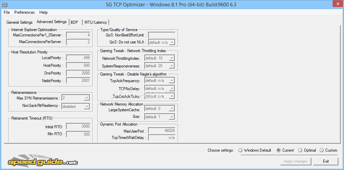
Task: Expand the NonSackRttResiliency dropdown
Action: tap(76, 107)
